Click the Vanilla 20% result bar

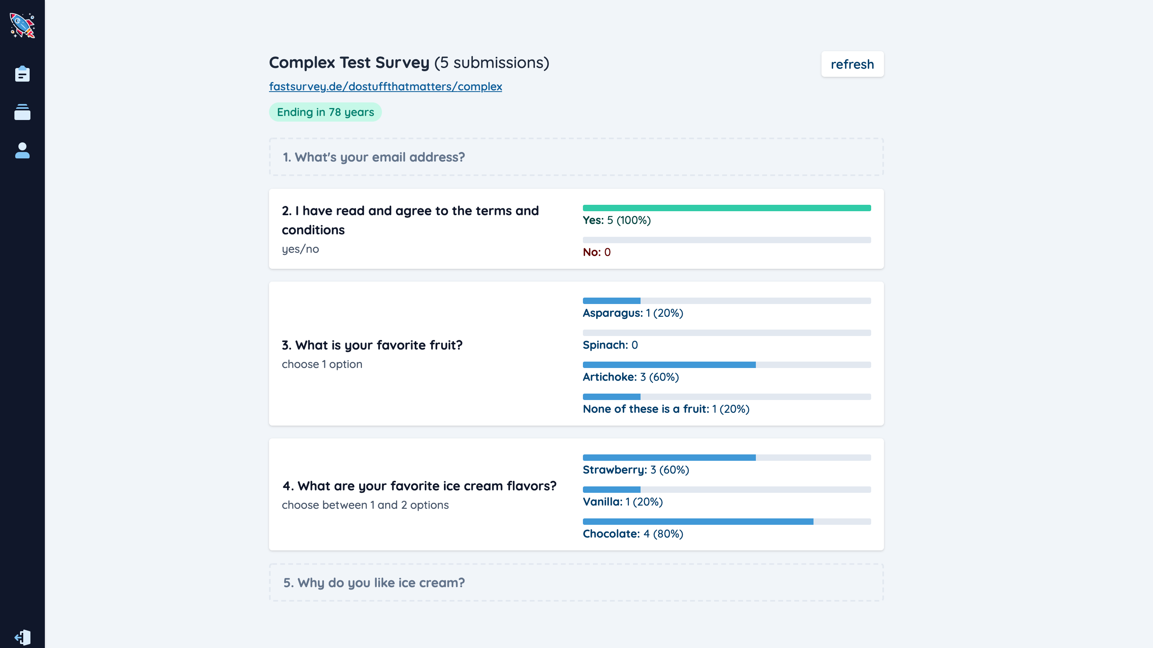[x=727, y=490]
